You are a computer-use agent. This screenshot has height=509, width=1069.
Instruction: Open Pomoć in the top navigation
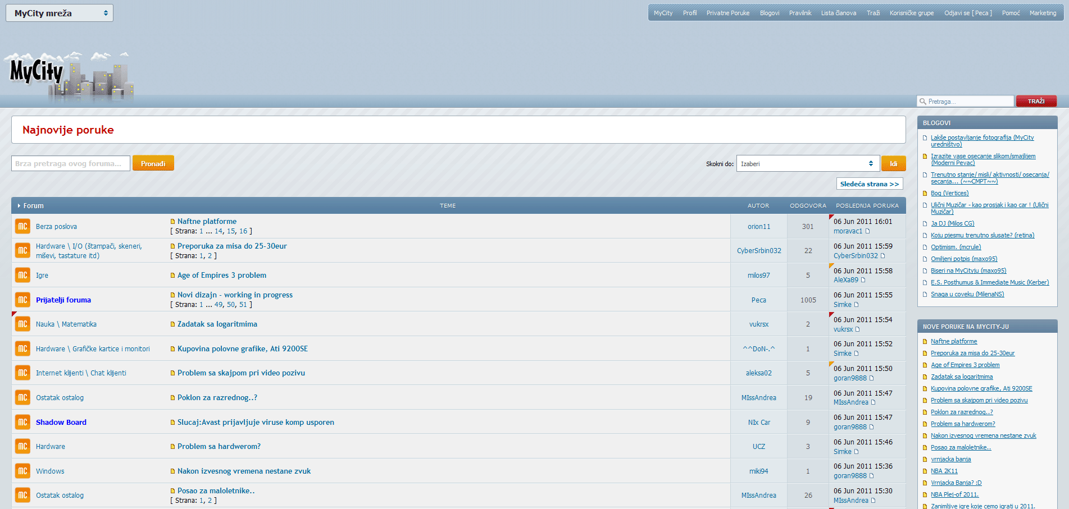tap(1011, 13)
